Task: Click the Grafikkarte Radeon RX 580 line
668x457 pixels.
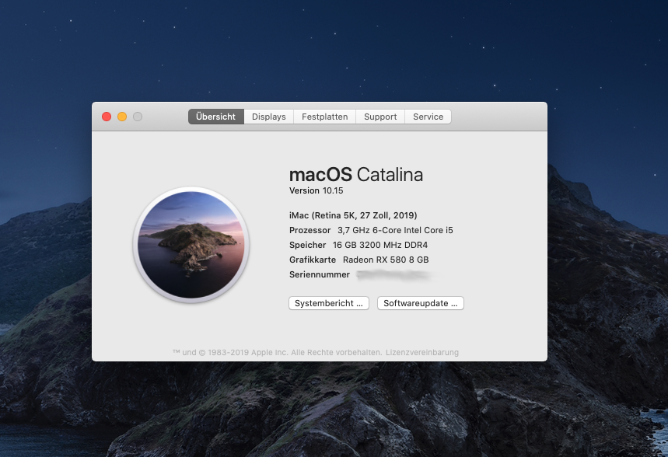Action: [358, 260]
